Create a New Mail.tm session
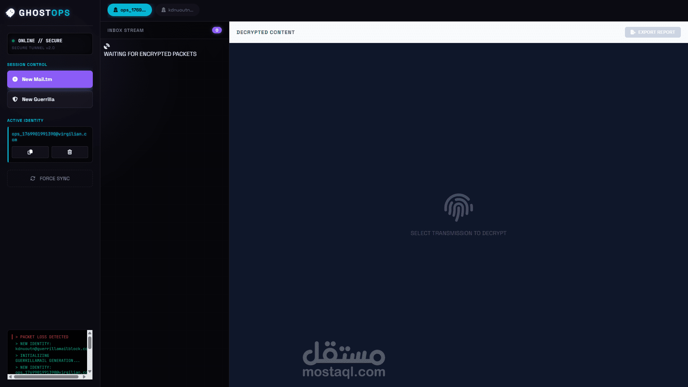This screenshot has width=688, height=387. click(x=50, y=79)
